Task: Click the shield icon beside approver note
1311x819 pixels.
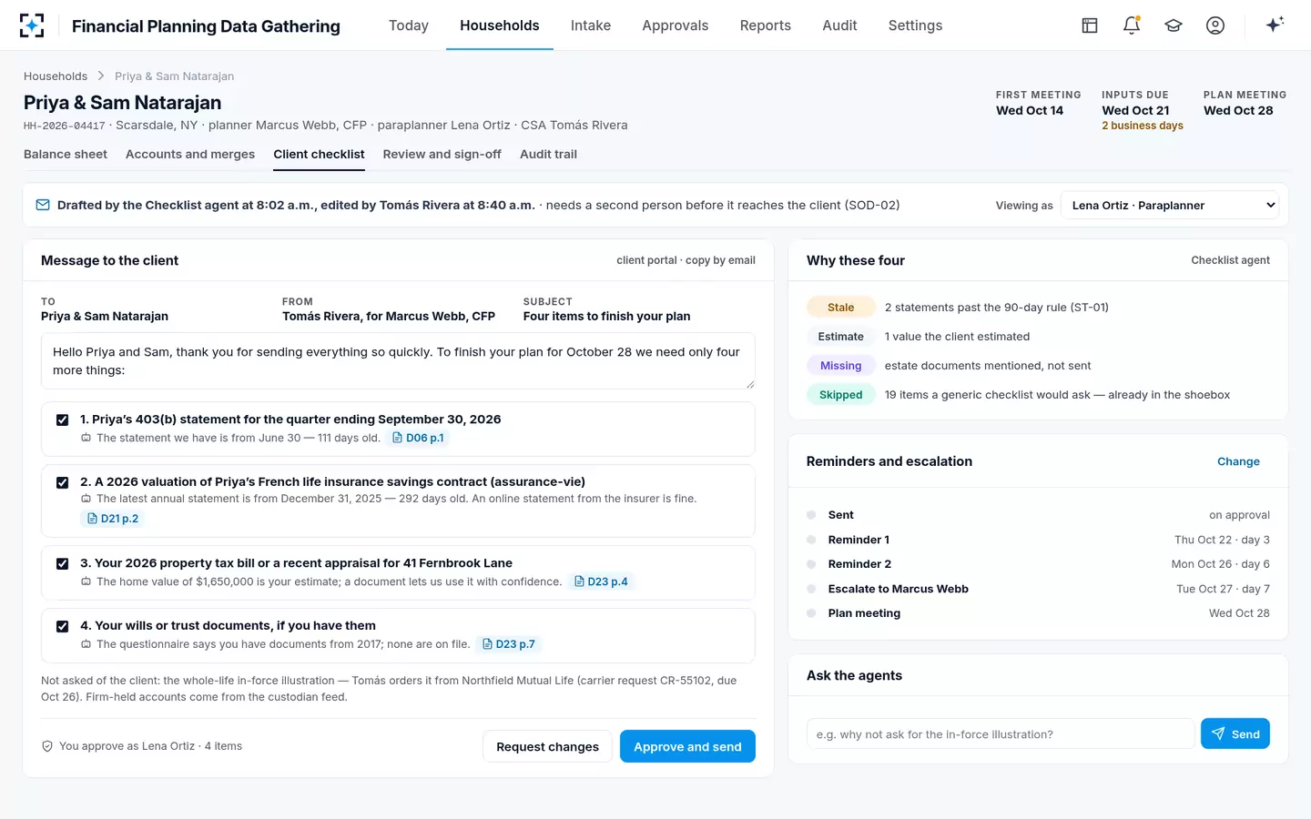Action: [x=47, y=746]
